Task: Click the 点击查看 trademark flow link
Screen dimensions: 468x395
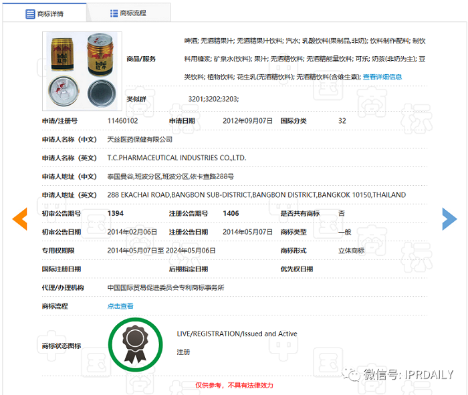Action: (x=120, y=306)
